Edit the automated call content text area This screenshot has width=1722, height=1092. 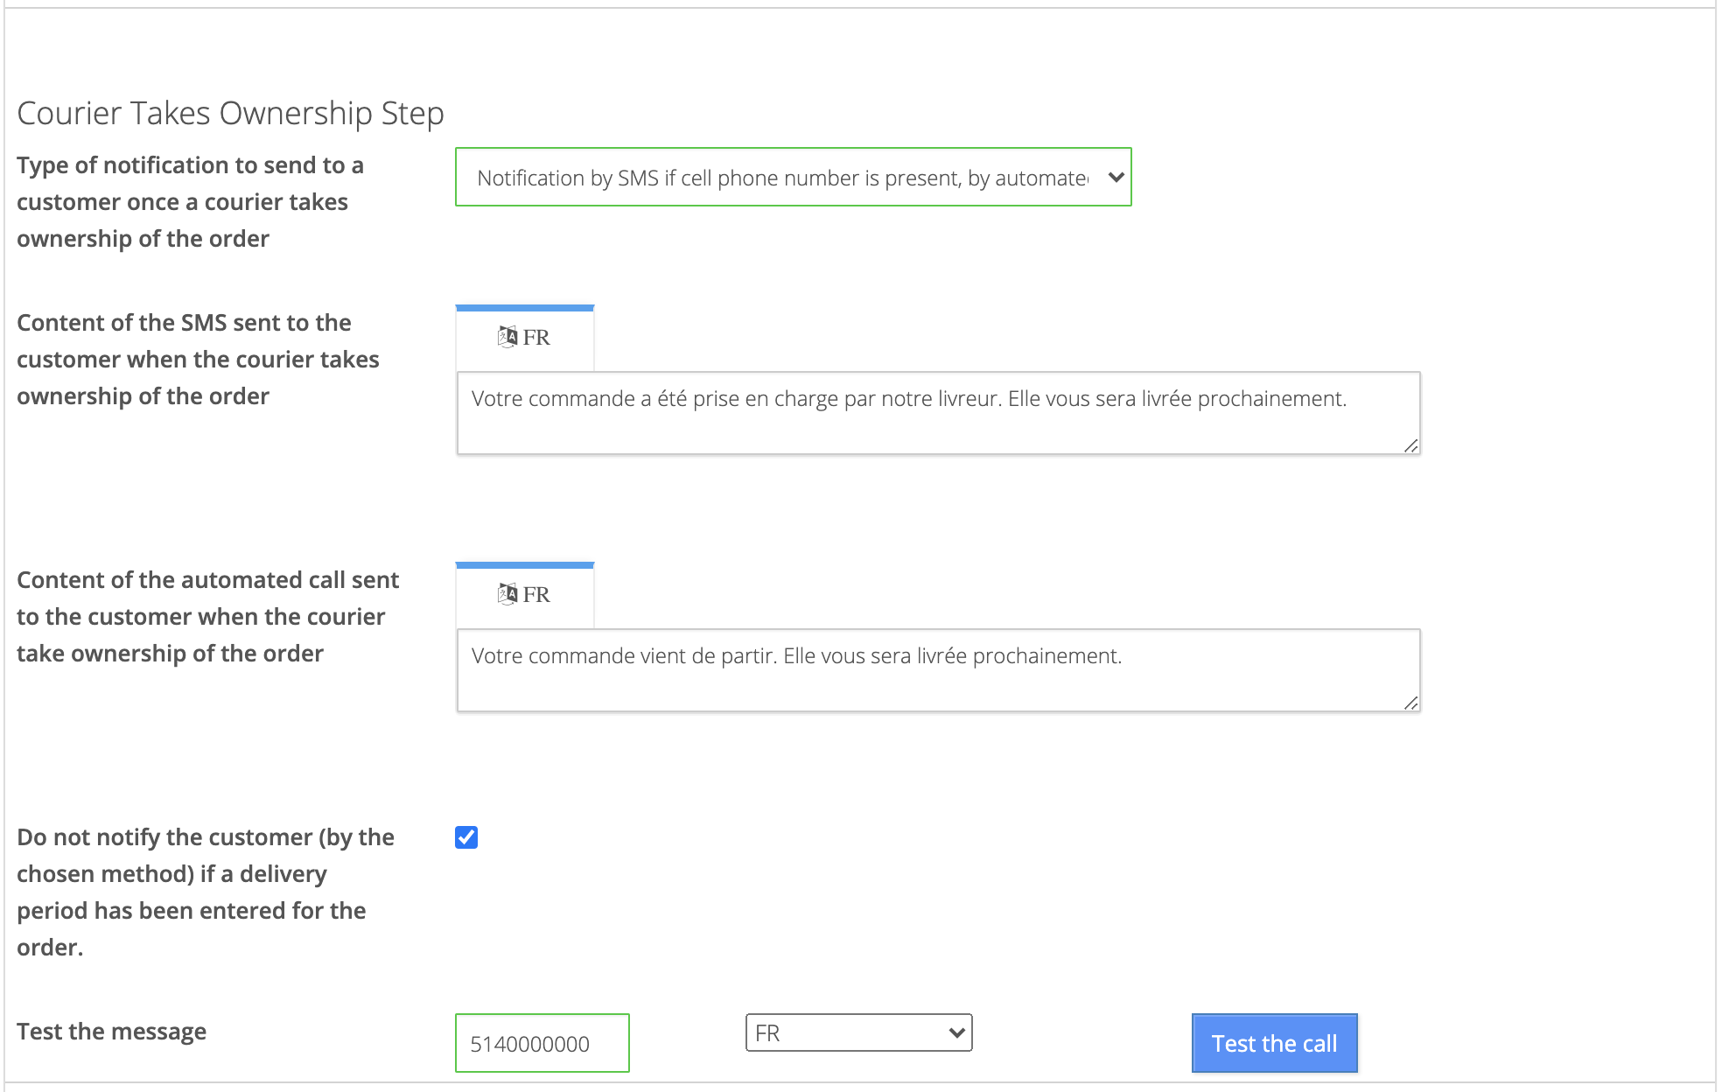pos(938,670)
